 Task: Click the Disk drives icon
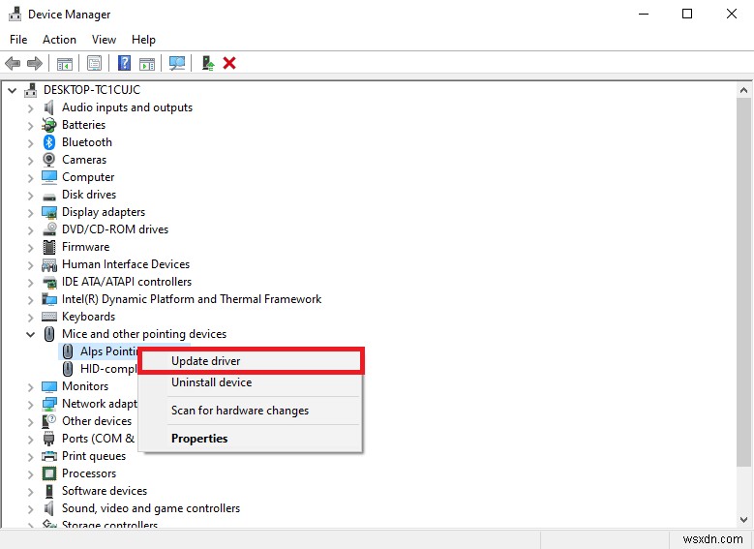[49, 196]
